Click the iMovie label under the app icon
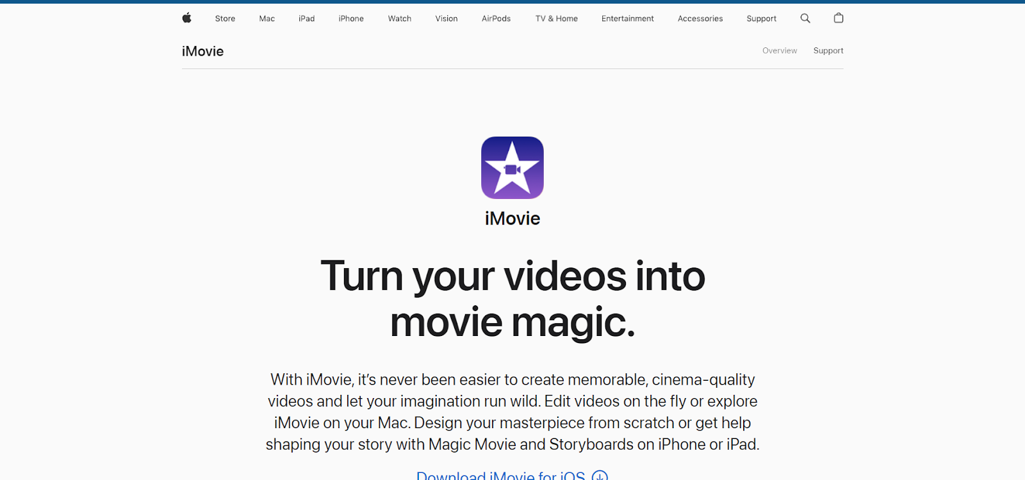Image resolution: width=1025 pixels, height=480 pixels. tap(512, 218)
